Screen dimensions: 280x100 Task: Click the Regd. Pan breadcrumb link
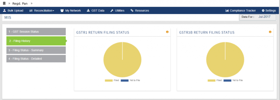click(x=20, y=4)
